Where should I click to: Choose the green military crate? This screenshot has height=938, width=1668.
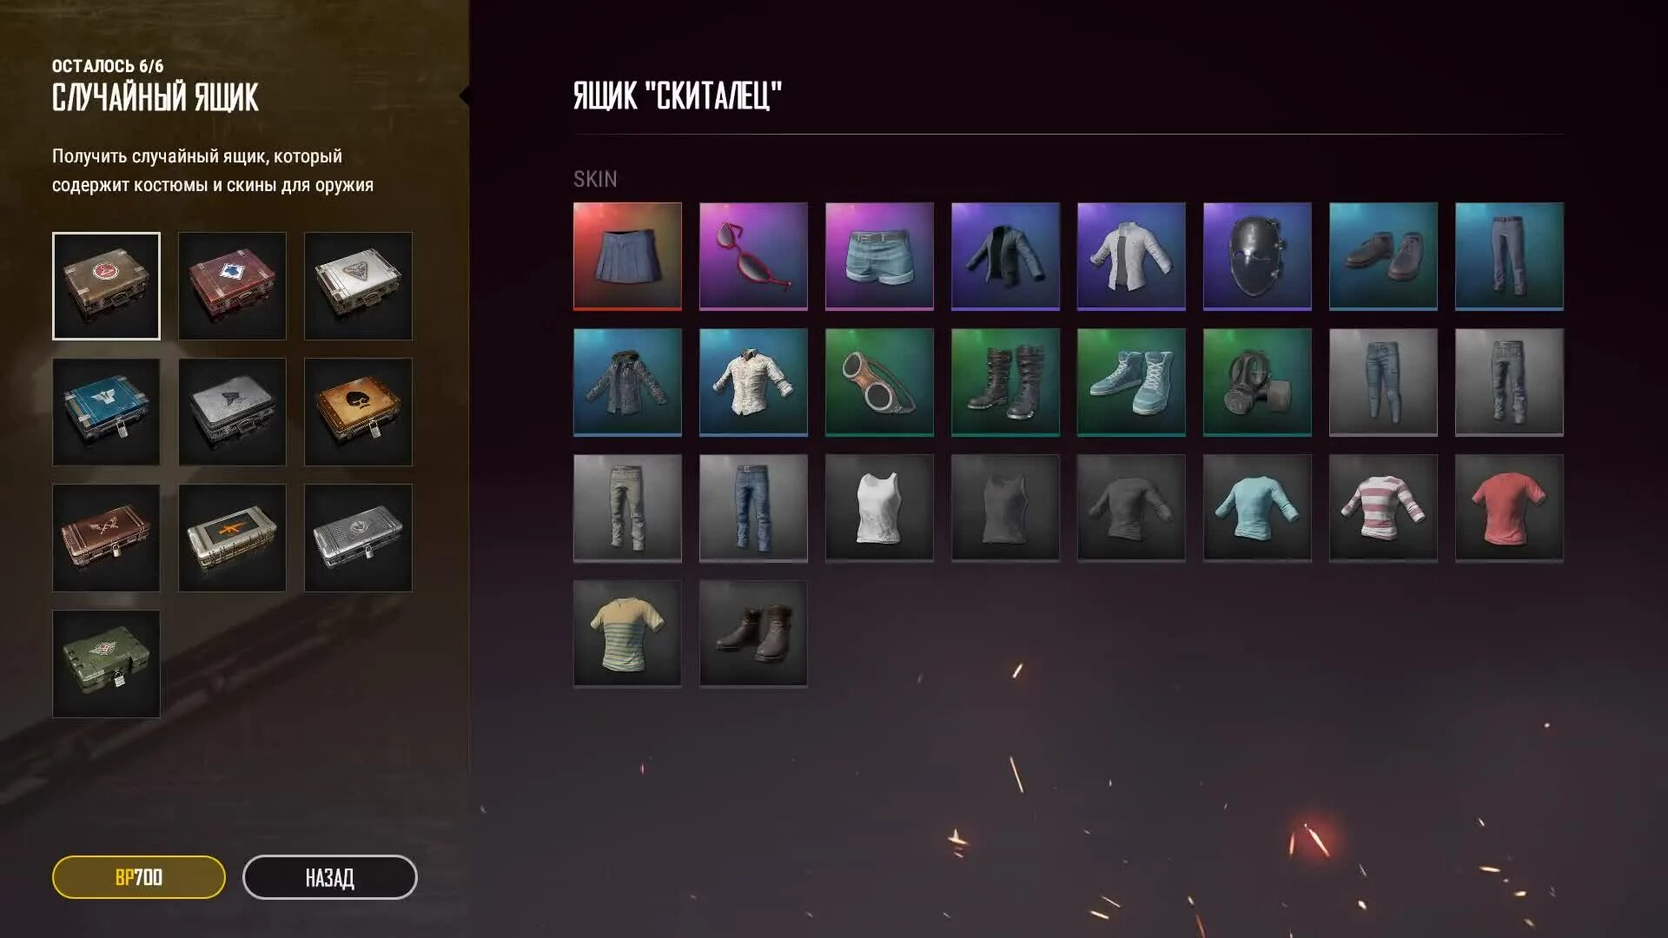pyautogui.click(x=106, y=664)
